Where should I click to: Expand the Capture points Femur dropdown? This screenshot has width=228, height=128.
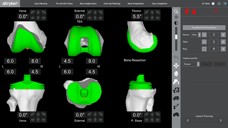pyautogui.click(x=191, y=64)
